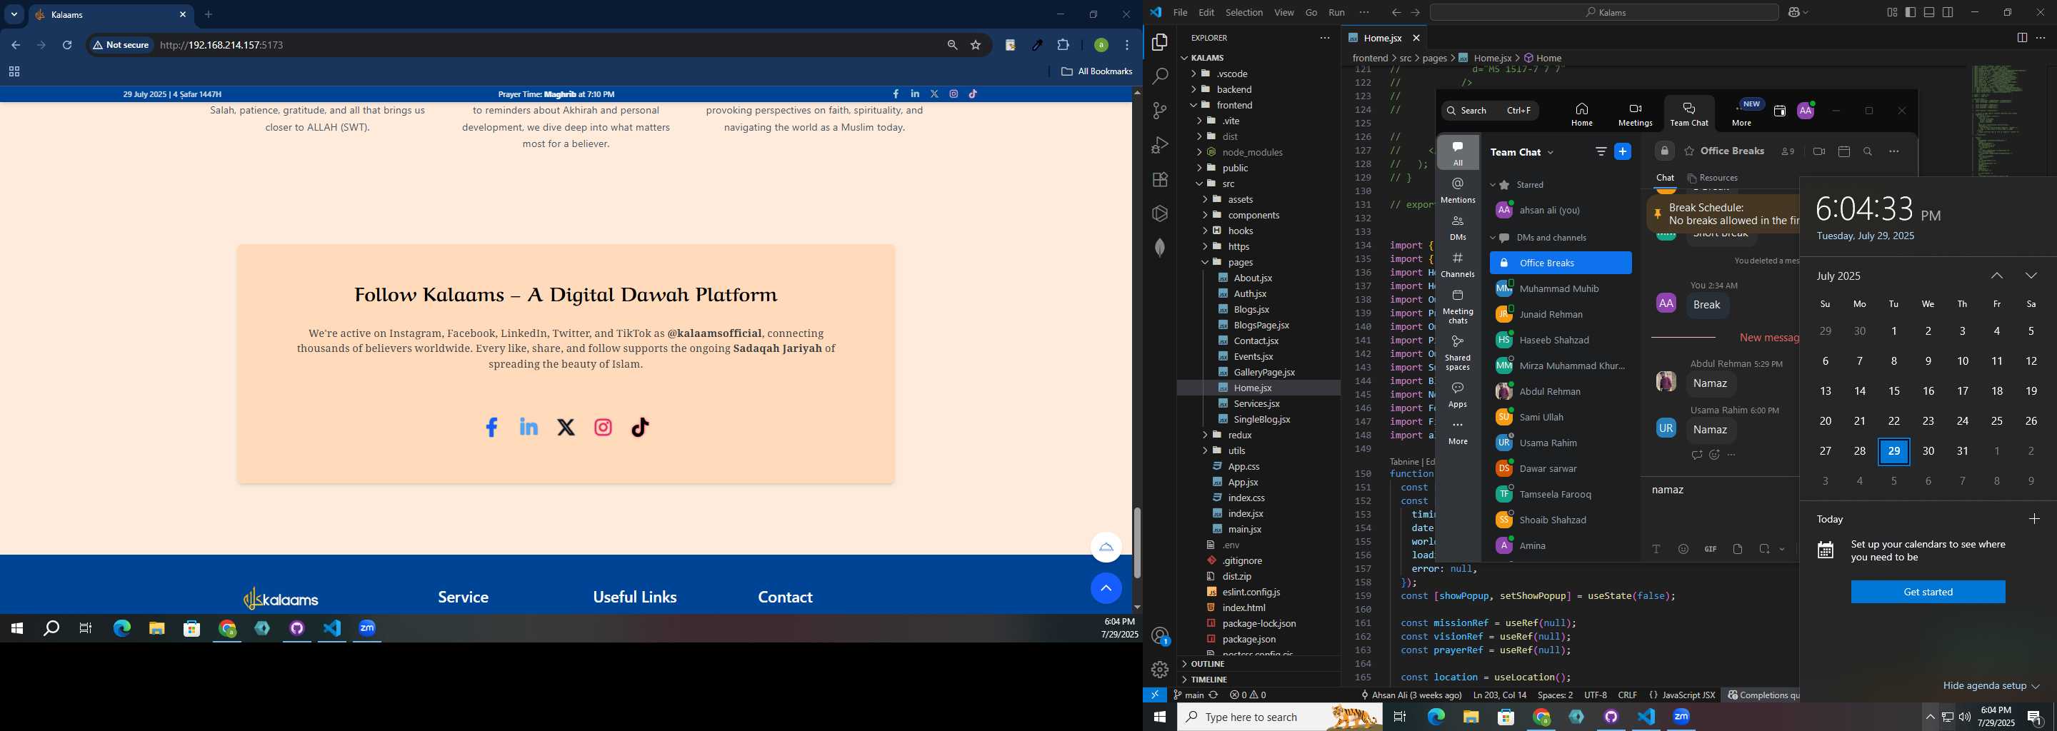
Task: Open Extensions view in VS Code activity bar
Action: pyautogui.click(x=1159, y=180)
